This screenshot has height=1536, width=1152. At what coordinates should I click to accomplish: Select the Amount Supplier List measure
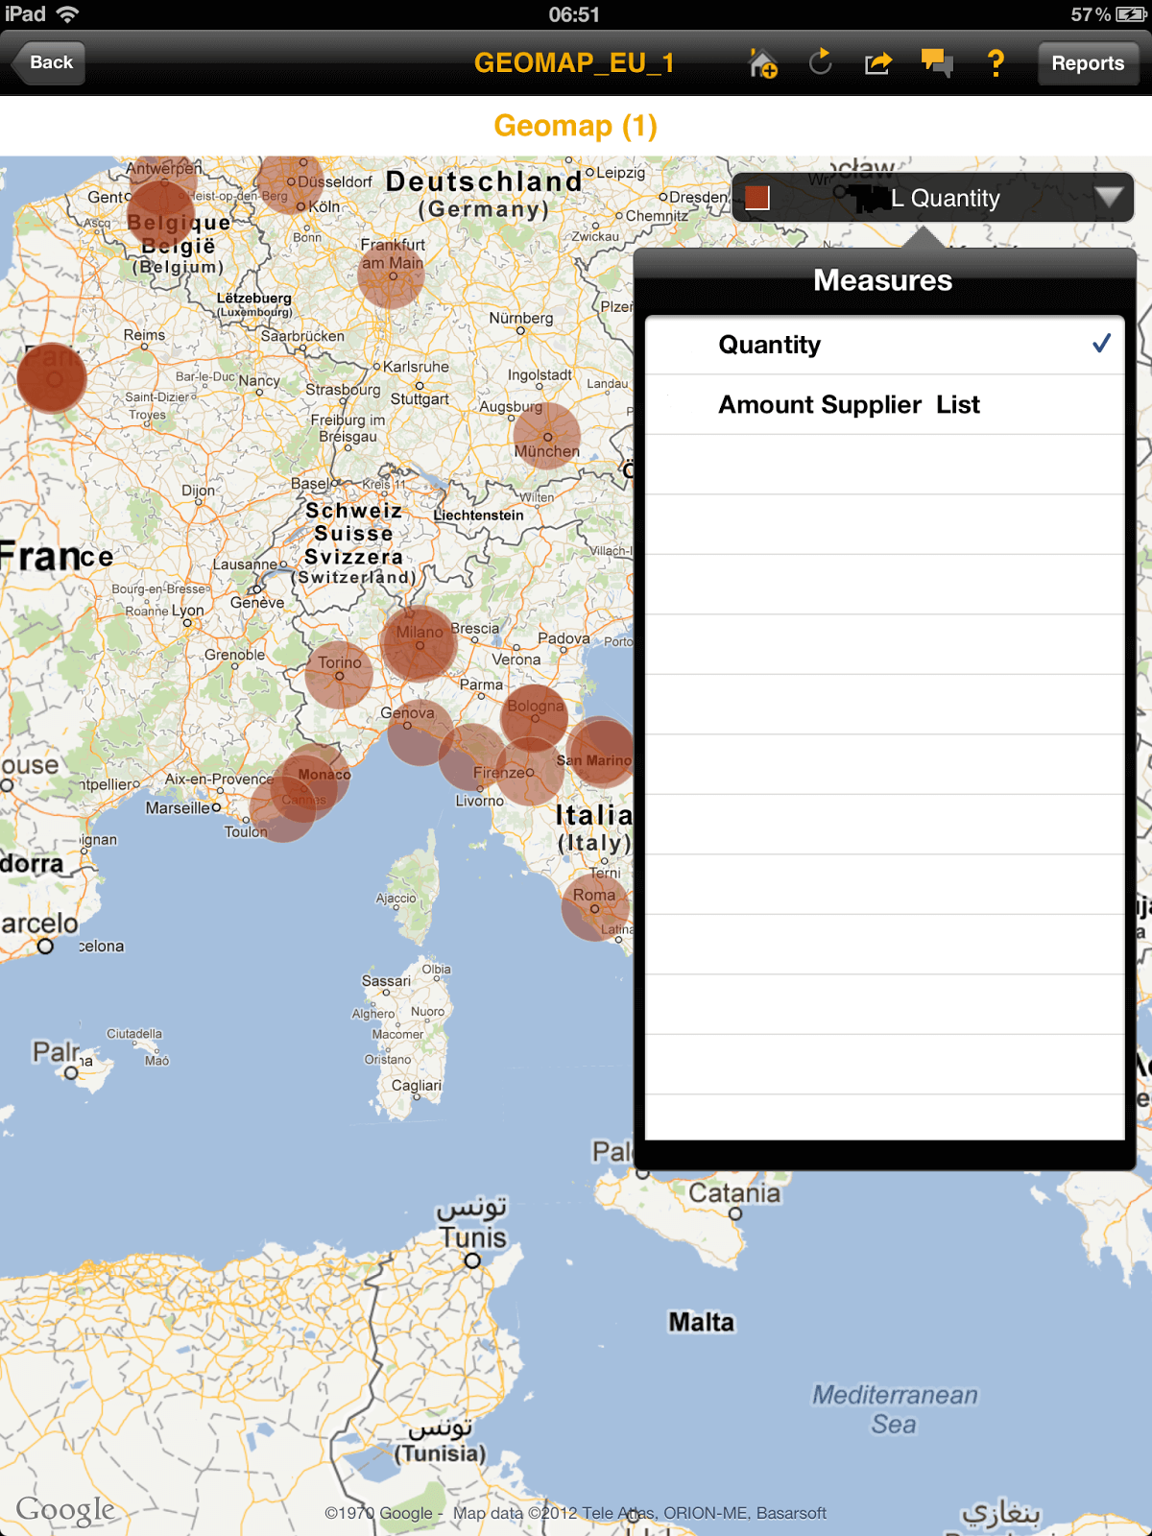(x=884, y=404)
